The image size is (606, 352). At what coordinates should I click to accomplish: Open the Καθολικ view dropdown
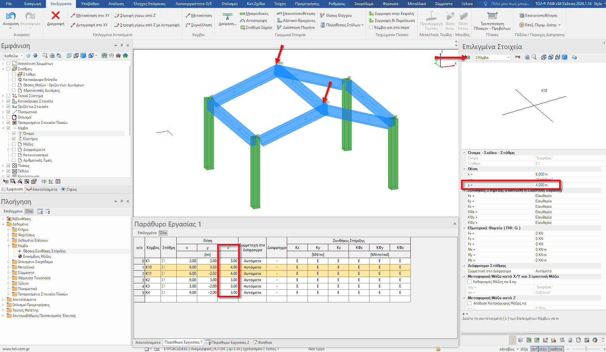(x=14, y=56)
